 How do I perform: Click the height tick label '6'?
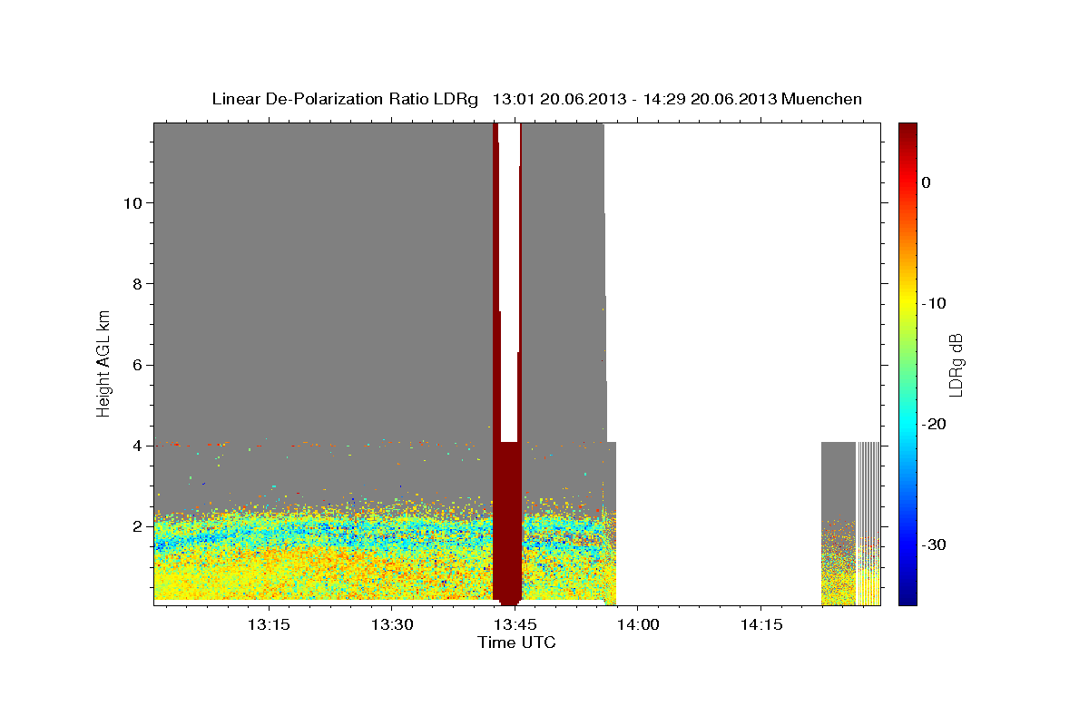tap(137, 365)
